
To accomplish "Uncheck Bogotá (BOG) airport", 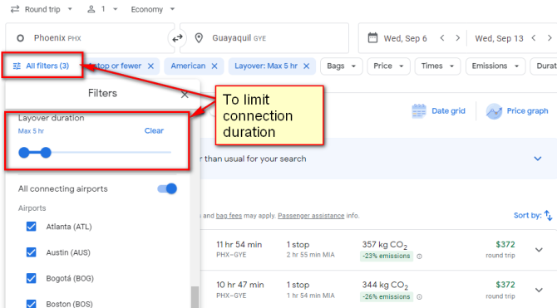I will click(x=32, y=278).
